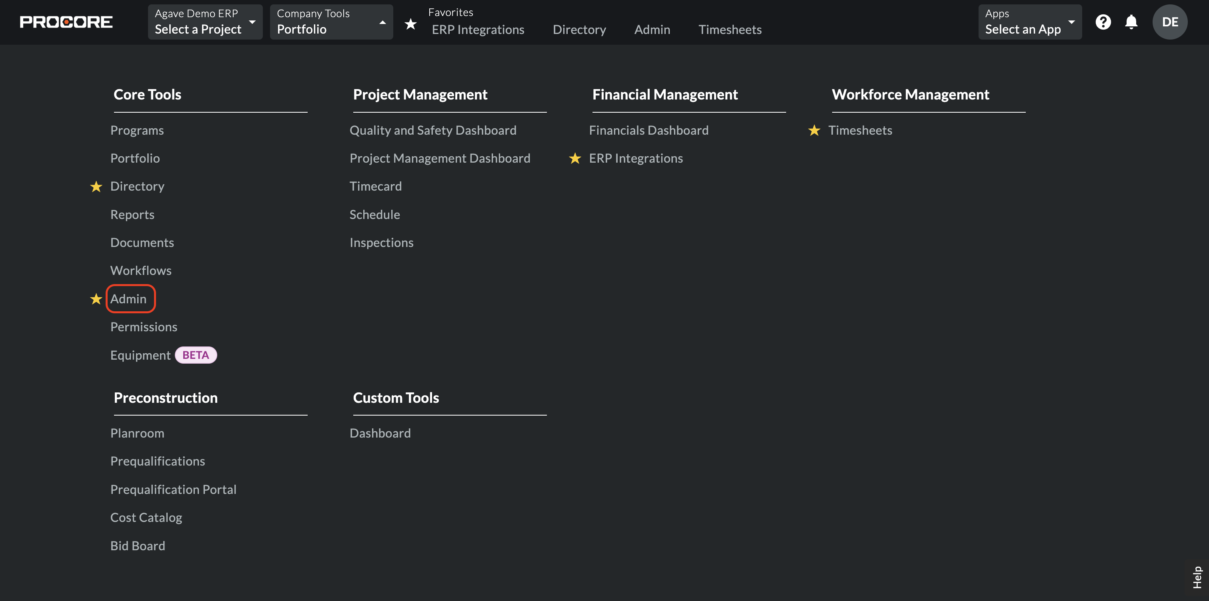Click the Procore logo
This screenshot has width=1209, height=601.
[x=66, y=22]
